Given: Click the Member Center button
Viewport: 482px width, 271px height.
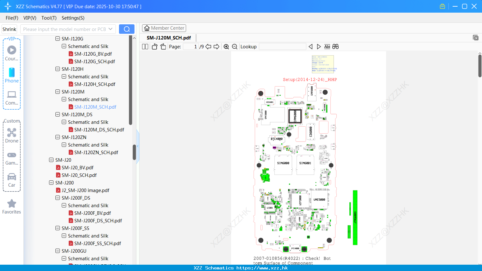Looking at the screenshot, I should pos(164,28).
